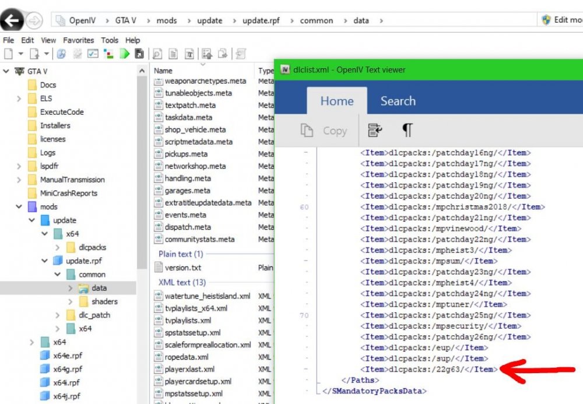Click the green play arrow toolbar icon
Viewport: 583px width, 404px height.
point(124,54)
